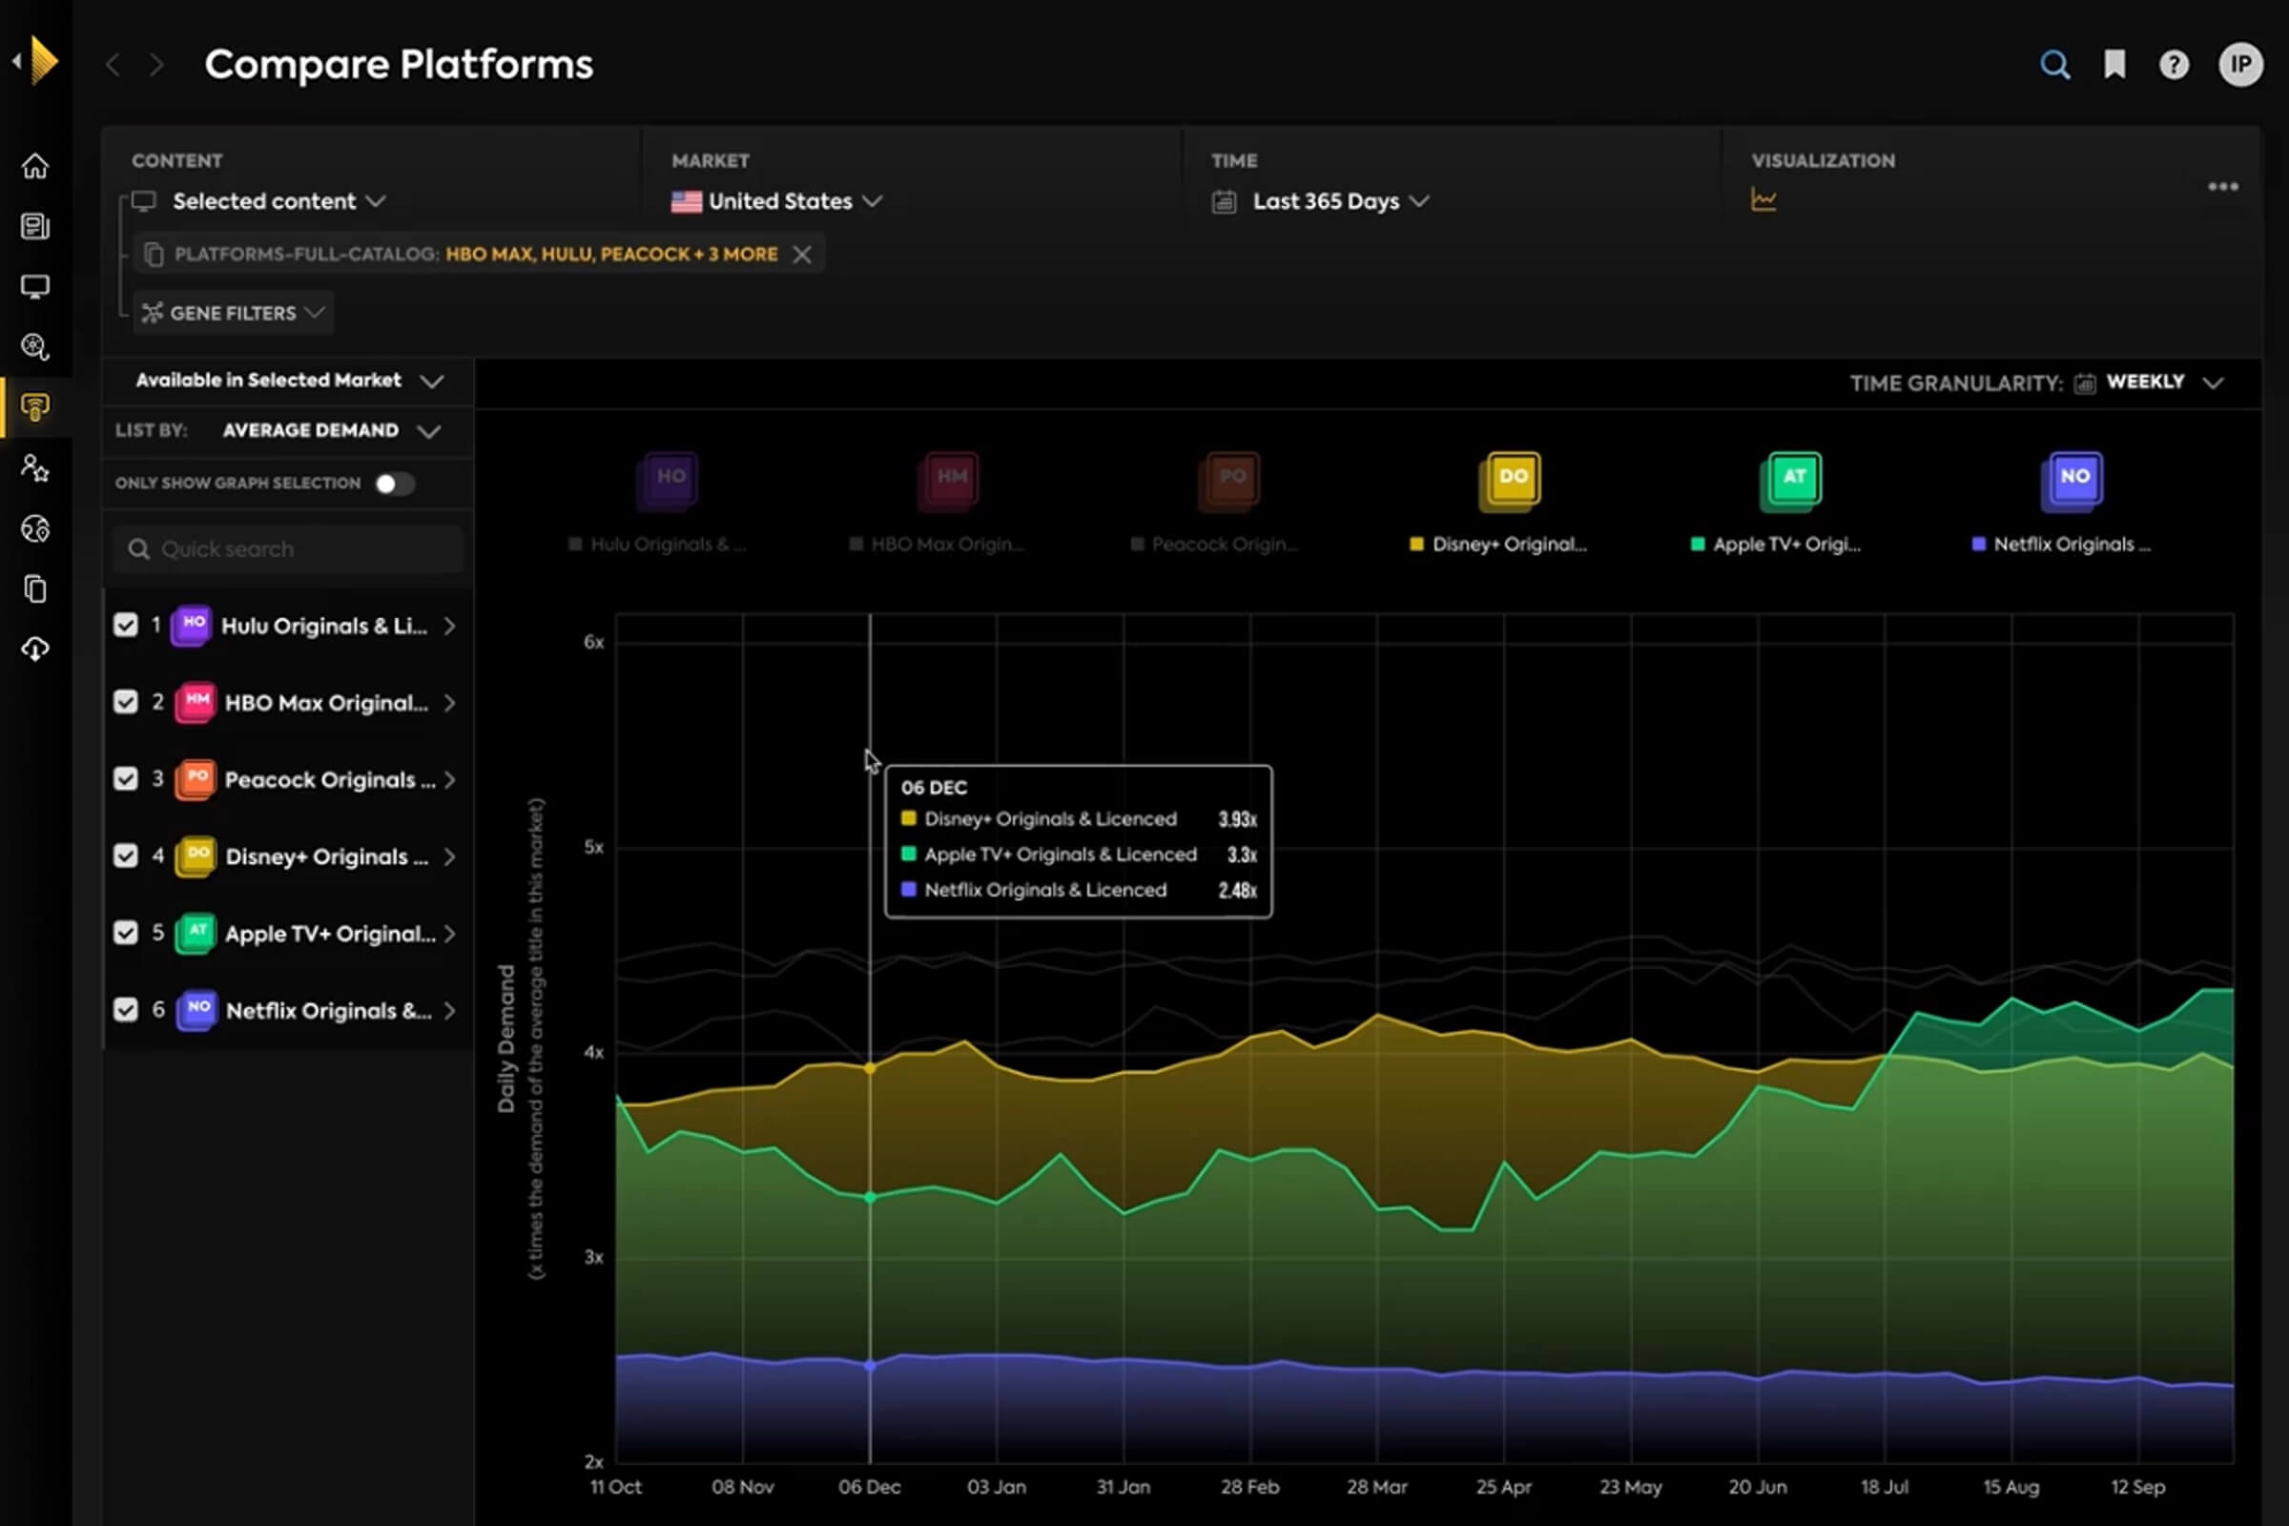The width and height of the screenshot is (2289, 1526).
Task: Click the green Apple TV+ point at 06 Dec
Action: pyautogui.click(x=870, y=1196)
